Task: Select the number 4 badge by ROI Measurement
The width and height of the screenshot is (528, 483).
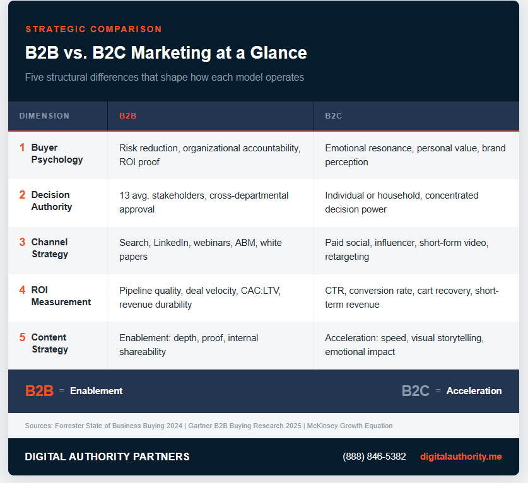Action: [21, 290]
